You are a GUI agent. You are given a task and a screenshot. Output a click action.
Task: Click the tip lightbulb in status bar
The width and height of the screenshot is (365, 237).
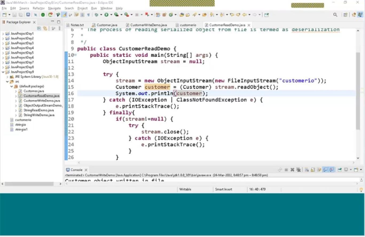[x=361, y=190]
